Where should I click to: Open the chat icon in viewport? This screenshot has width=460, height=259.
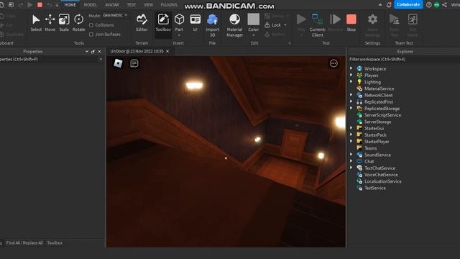(134, 63)
